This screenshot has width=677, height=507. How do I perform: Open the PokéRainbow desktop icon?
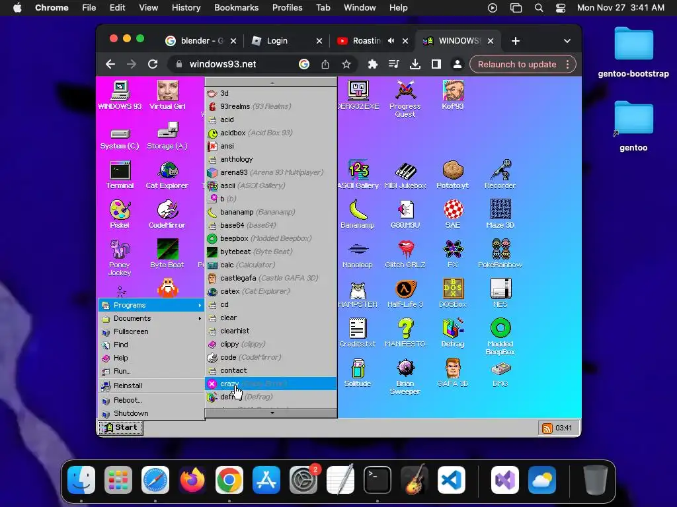pos(500,254)
